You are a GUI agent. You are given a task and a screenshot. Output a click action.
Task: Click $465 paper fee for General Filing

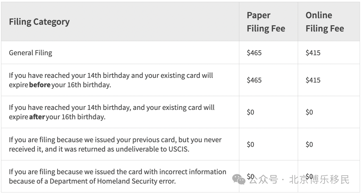tap(254, 53)
